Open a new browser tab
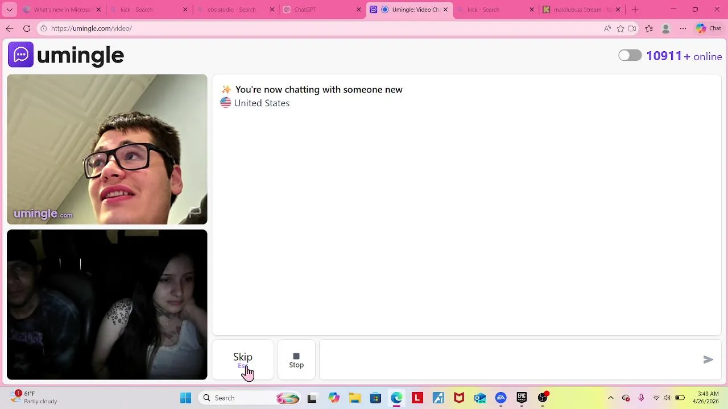Screen dimensions: 728x409 [635, 10]
